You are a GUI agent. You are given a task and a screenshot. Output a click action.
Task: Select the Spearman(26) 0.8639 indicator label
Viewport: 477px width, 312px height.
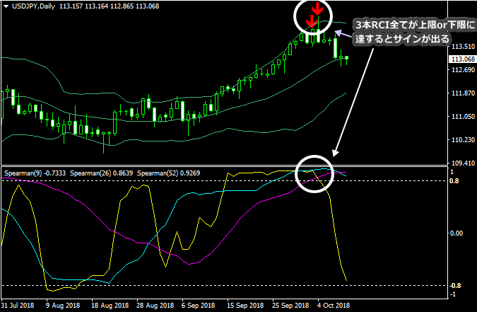coord(102,173)
